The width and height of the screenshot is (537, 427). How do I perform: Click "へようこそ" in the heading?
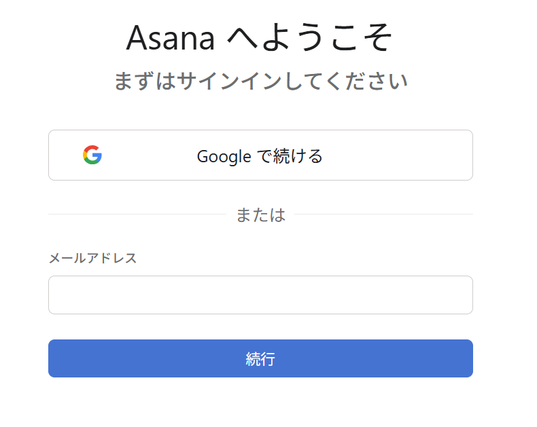tap(309, 38)
